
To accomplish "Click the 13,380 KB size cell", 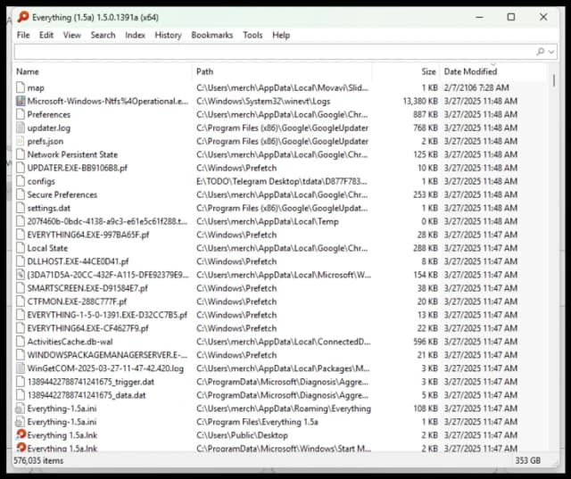I will pos(420,101).
